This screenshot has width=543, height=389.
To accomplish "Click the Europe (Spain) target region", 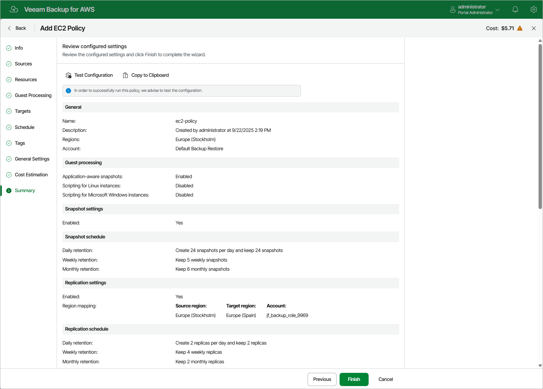I will pyautogui.click(x=241, y=316).
